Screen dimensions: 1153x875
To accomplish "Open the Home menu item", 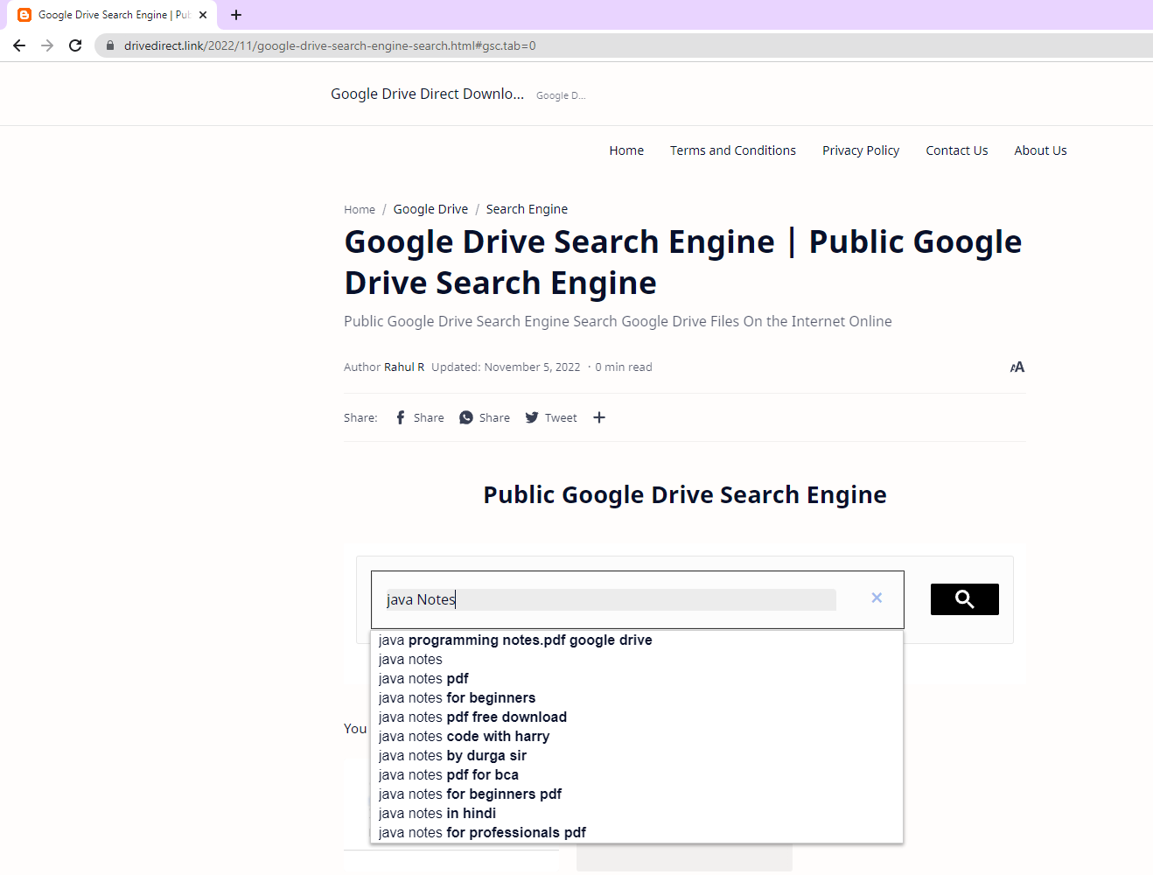I will click(x=626, y=150).
